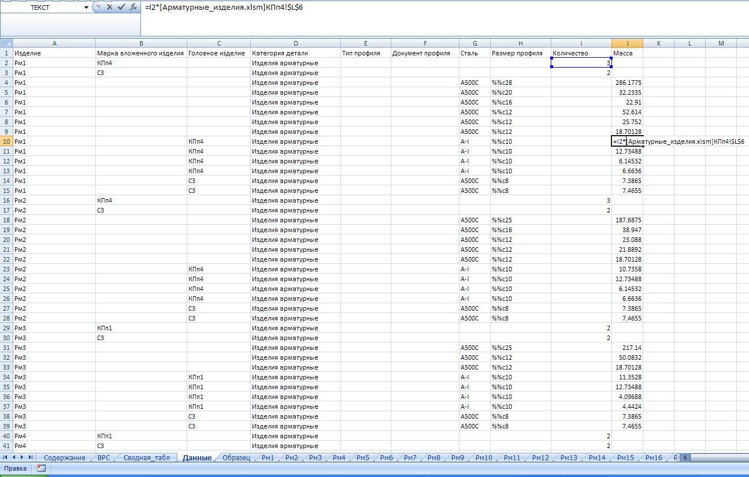
Task: Open the Рм2 sheet tab
Action: click(x=291, y=458)
